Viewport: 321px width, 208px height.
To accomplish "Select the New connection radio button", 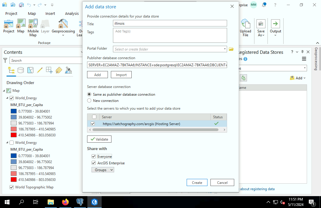I will tap(89, 101).
